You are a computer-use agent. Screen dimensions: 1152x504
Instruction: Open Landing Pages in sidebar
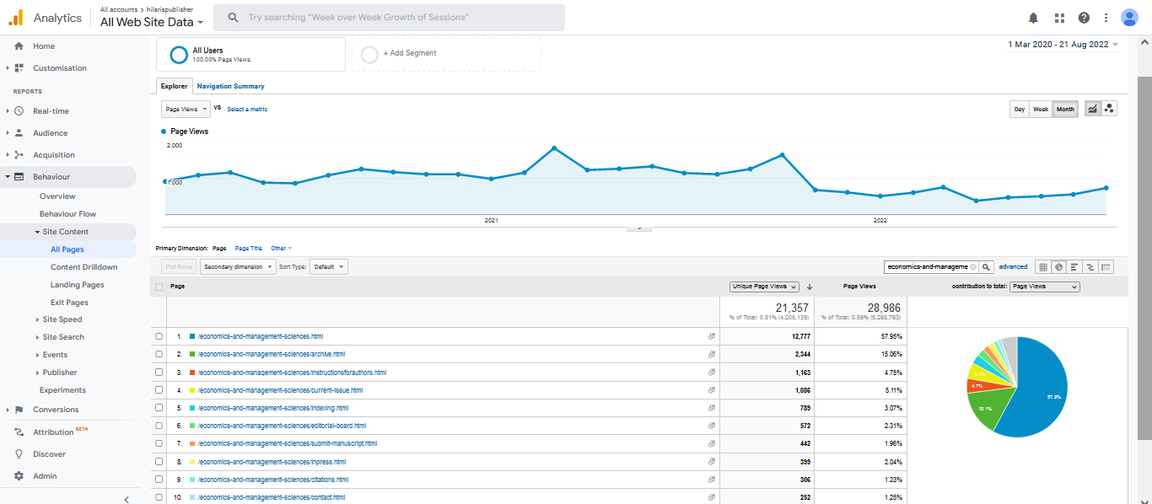[77, 285]
